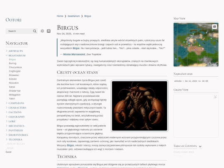The height and width of the screenshot is (168, 224).
Task: Open _sesje navigator entry
Action: [10, 148]
